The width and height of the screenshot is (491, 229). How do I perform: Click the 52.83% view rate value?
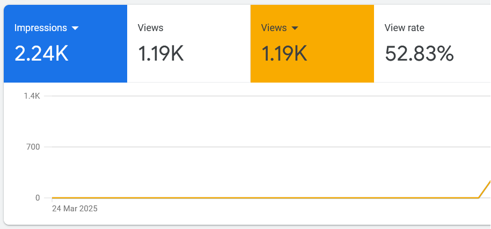point(419,54)
